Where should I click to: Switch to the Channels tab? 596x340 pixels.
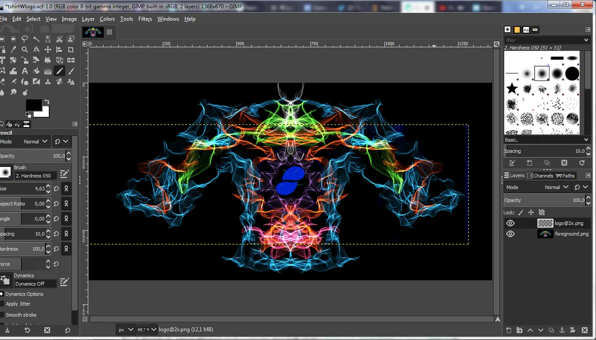pos(540,175)
